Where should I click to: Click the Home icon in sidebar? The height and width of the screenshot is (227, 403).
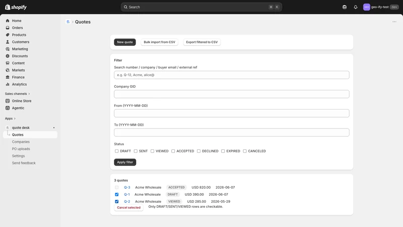click(x=8, y=21)
